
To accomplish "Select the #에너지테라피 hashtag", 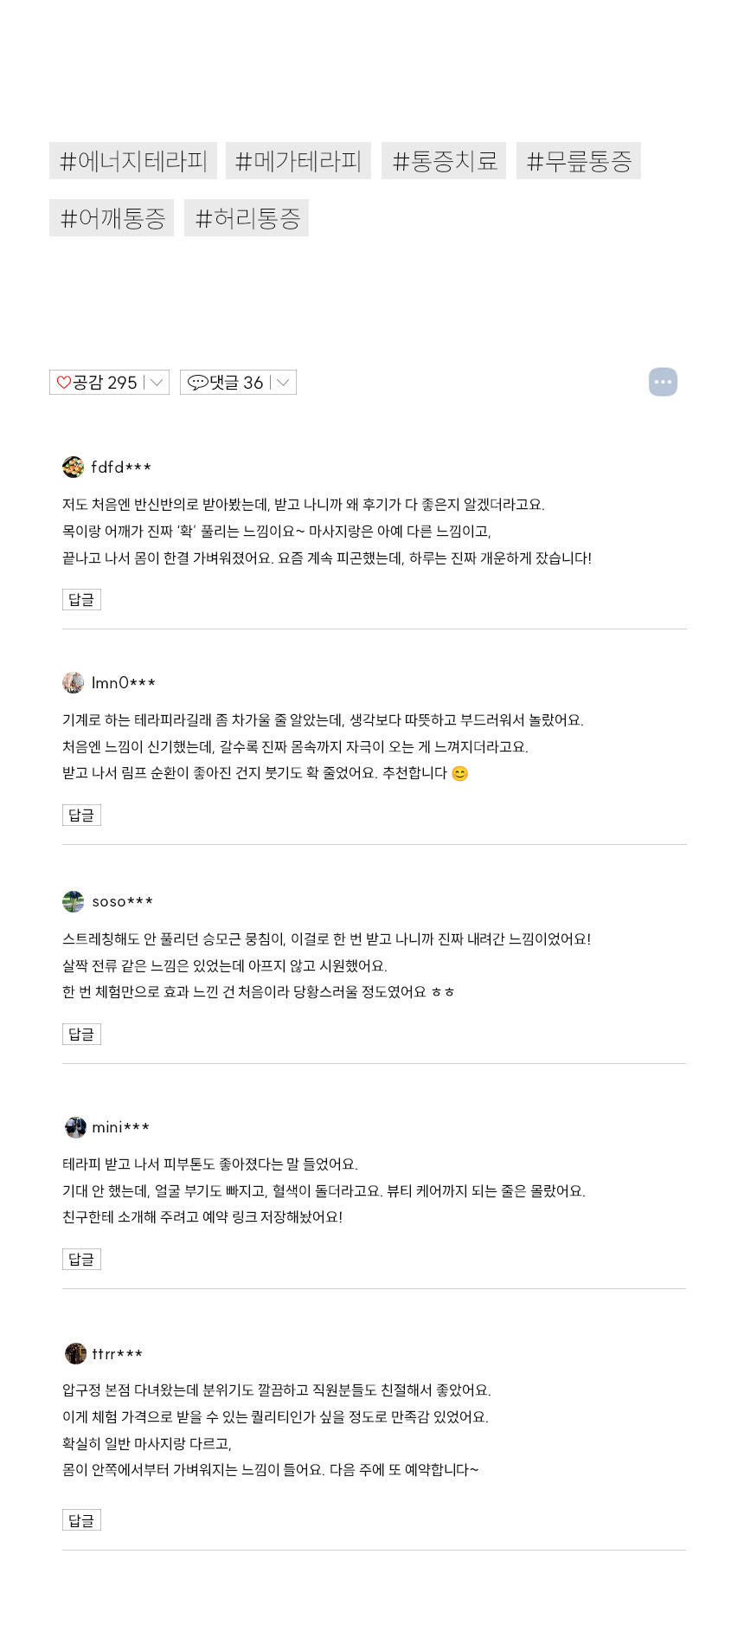I will (x=133, y=161).
